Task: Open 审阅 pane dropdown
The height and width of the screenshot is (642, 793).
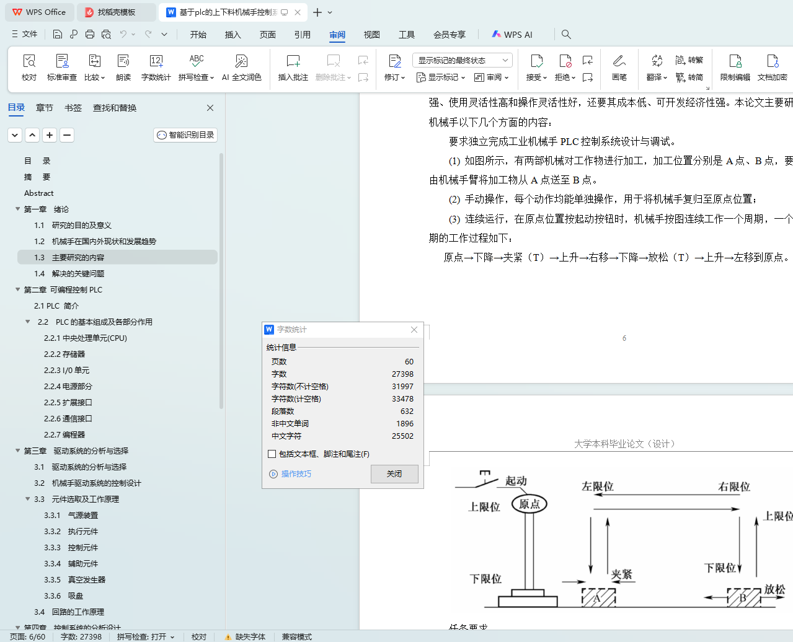Action: pos(491,77)
